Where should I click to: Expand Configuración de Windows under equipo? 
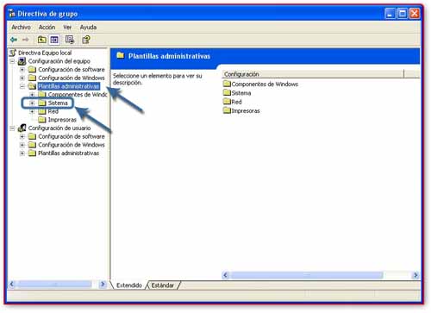click(22, 78)
